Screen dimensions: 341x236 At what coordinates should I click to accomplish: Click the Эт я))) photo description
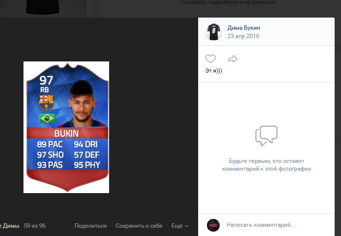(x=213, y=71)
